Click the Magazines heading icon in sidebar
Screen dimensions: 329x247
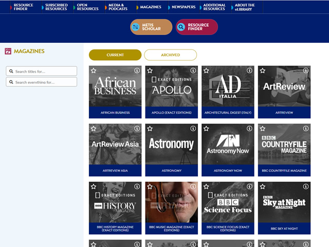click(8, 51)
